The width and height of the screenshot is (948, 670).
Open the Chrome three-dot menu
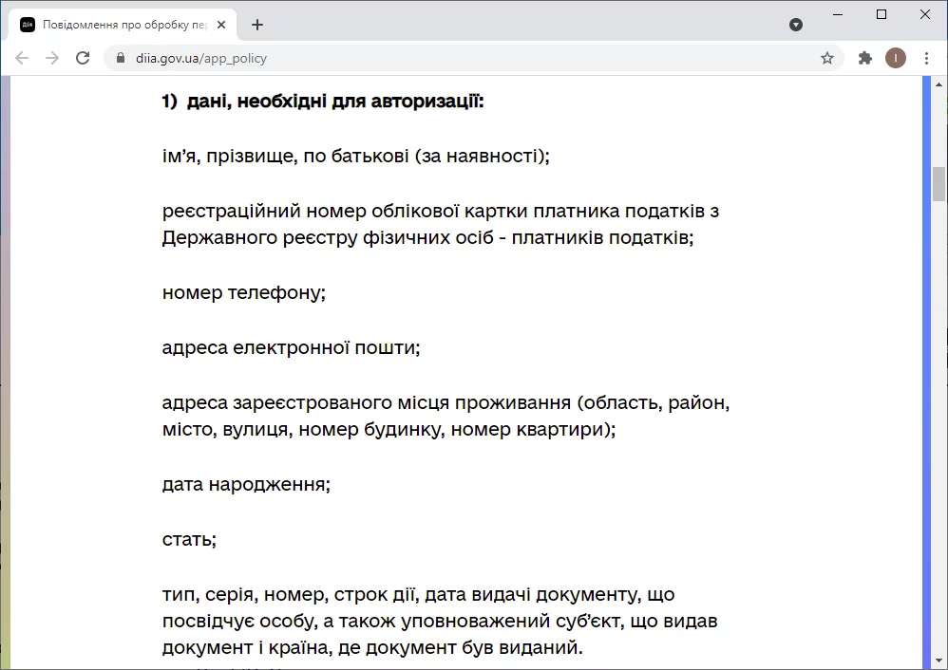pyautogui.click(x=925, y=58)
